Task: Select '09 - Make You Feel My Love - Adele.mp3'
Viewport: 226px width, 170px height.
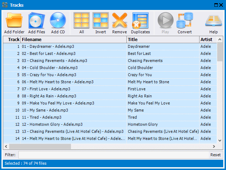Action: 58,103
